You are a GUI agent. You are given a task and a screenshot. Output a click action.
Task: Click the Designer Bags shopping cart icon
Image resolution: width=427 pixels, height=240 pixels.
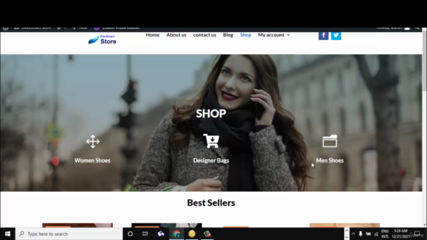coord(211,141)
